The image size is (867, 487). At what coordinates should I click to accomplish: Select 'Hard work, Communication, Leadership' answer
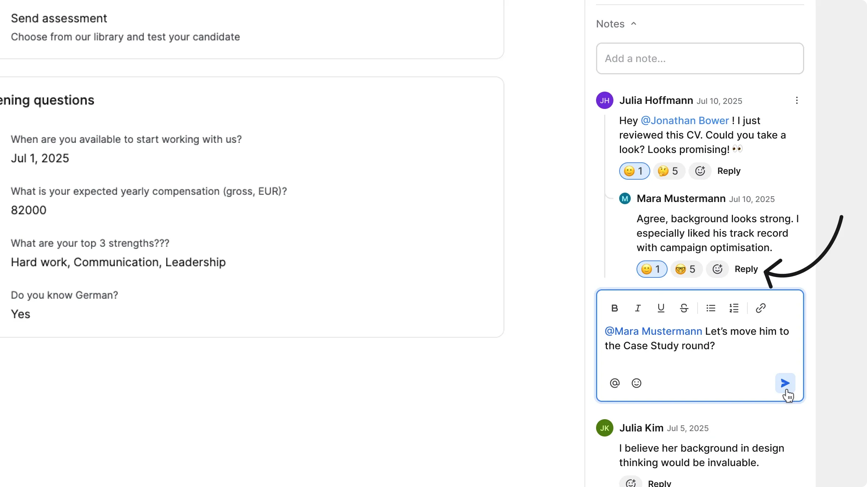pyautogui.click(x=118, y=262)
